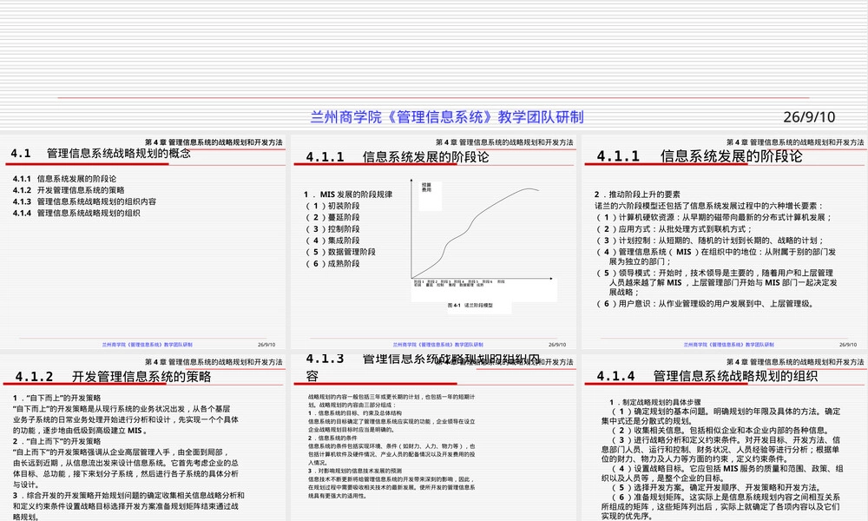
Task: Open the 4.1.1 slide about 推动阶段上升的要素
Action: (725, 242)
